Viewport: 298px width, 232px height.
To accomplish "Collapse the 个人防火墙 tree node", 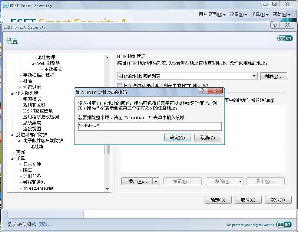I will pyautogui.click(x=12, y=93).
